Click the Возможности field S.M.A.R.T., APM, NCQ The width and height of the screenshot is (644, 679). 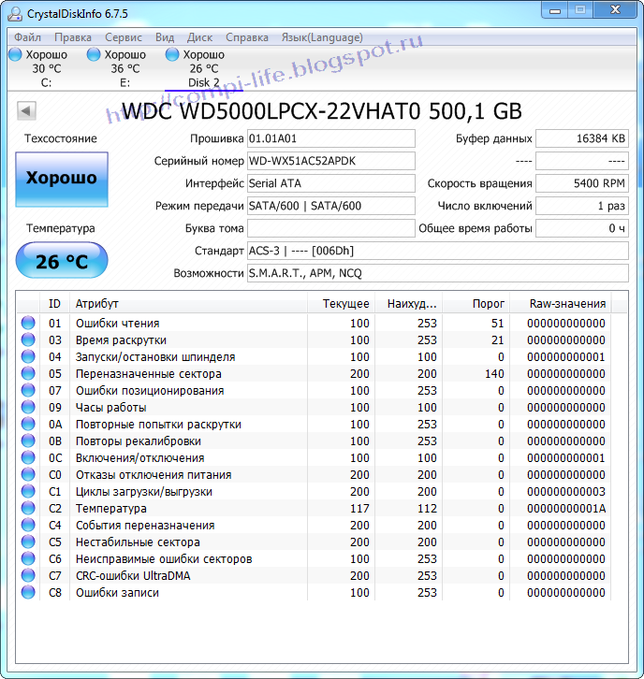point(438,273)
